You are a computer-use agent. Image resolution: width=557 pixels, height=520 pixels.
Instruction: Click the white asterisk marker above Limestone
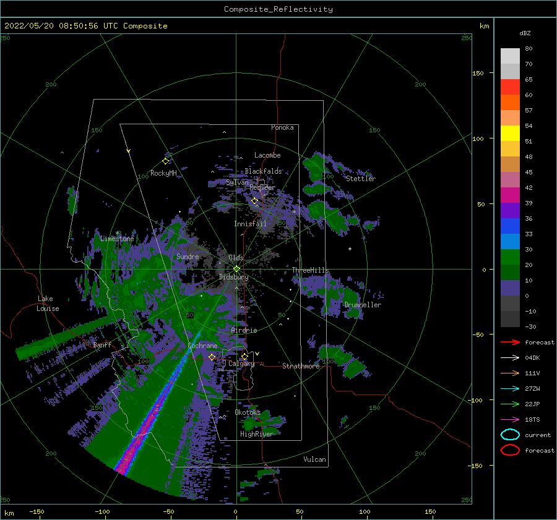tap(117, 233)
